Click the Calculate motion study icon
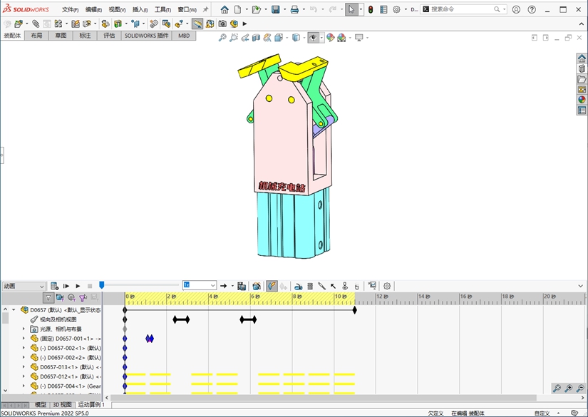Image resolution: width=588 pixels, height=417 pixels. pyautogui.click(x=55, y=286)
